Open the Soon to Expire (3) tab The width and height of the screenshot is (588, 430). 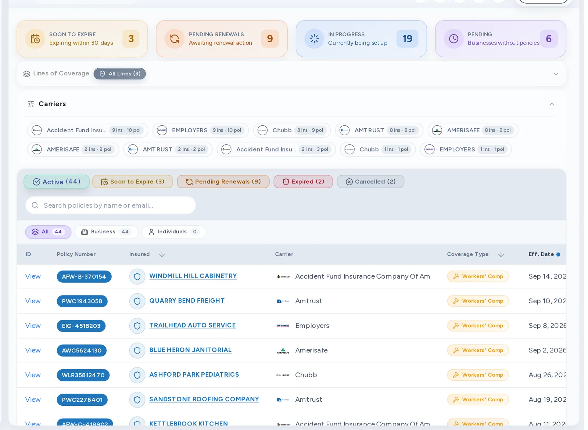pos(132,182)
